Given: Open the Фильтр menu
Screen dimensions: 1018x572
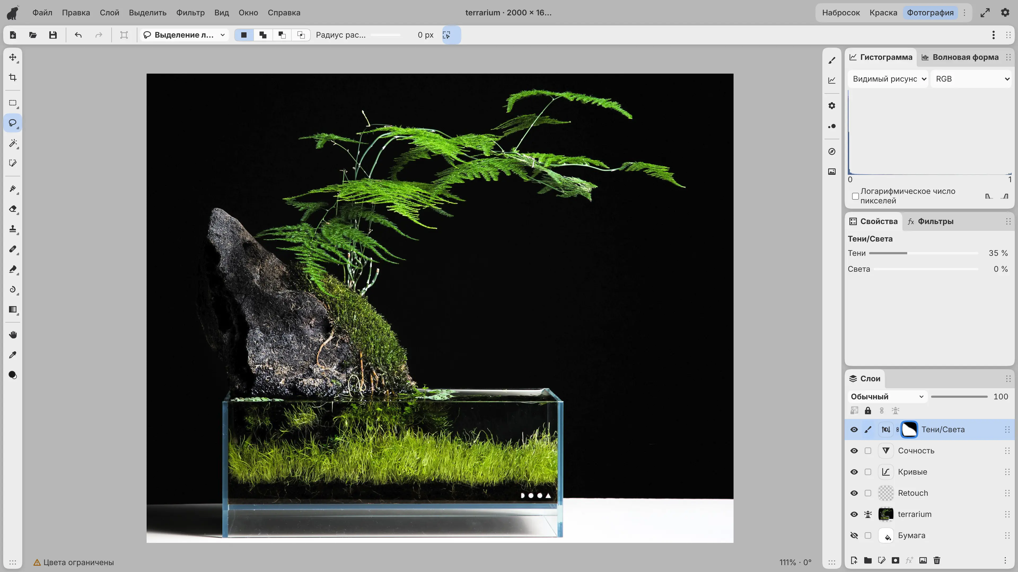Looking at the screenshot, I should click(191, 13).
